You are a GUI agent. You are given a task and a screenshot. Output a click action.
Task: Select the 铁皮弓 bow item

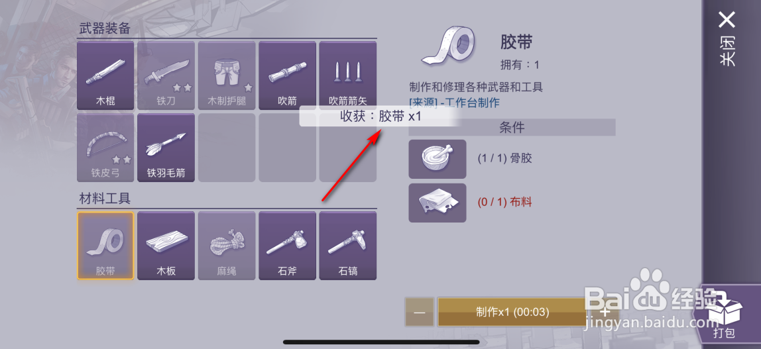[105, 148]
